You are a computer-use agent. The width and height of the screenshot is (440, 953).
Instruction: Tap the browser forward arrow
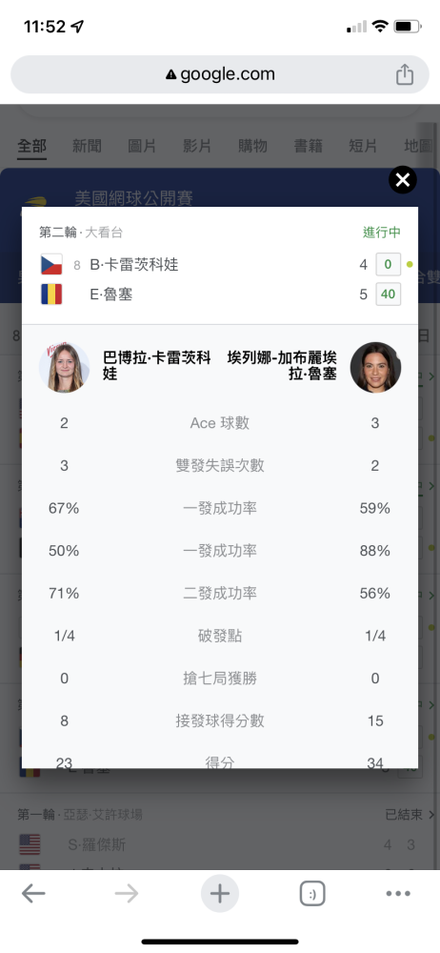click(x=127, y=893)
